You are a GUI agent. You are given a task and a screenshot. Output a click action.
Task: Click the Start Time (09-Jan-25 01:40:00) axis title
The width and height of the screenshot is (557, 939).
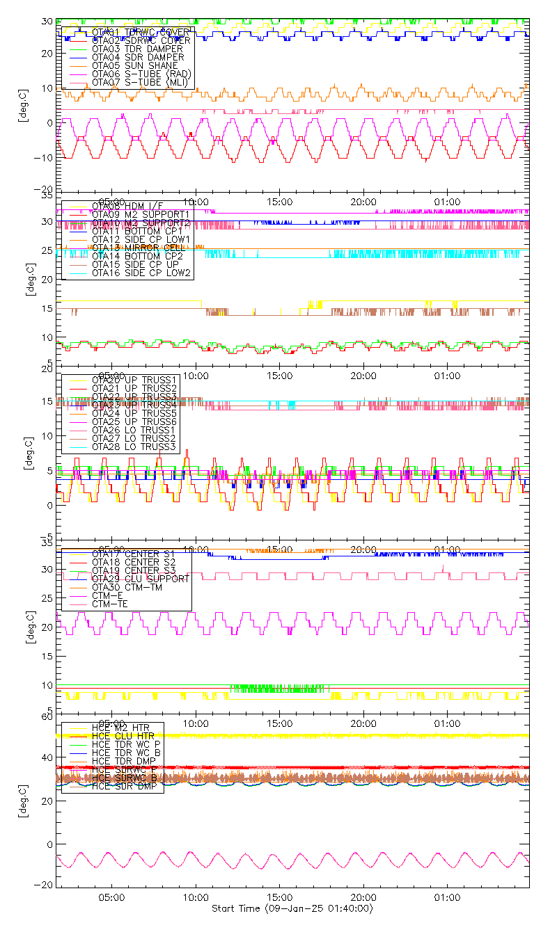[292, 908]
